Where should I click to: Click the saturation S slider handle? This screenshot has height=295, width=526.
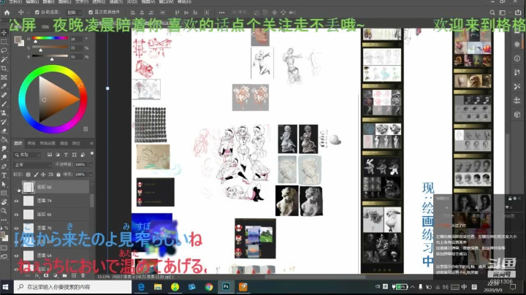41,50
